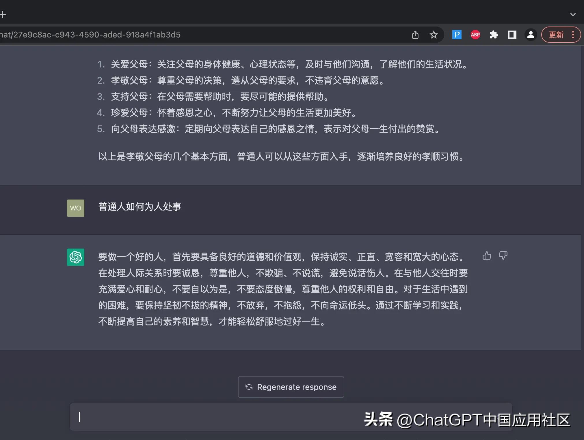This screenshot has width=584, height=440.
Task: Bookmark this page using the star icon
Action: (434, 35)
